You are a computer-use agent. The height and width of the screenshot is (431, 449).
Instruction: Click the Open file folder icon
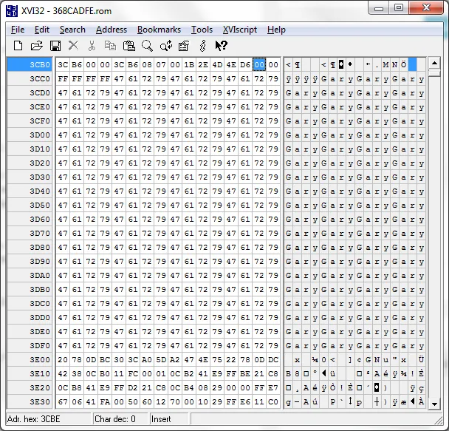pyautogui.click(x=37, y=46)
